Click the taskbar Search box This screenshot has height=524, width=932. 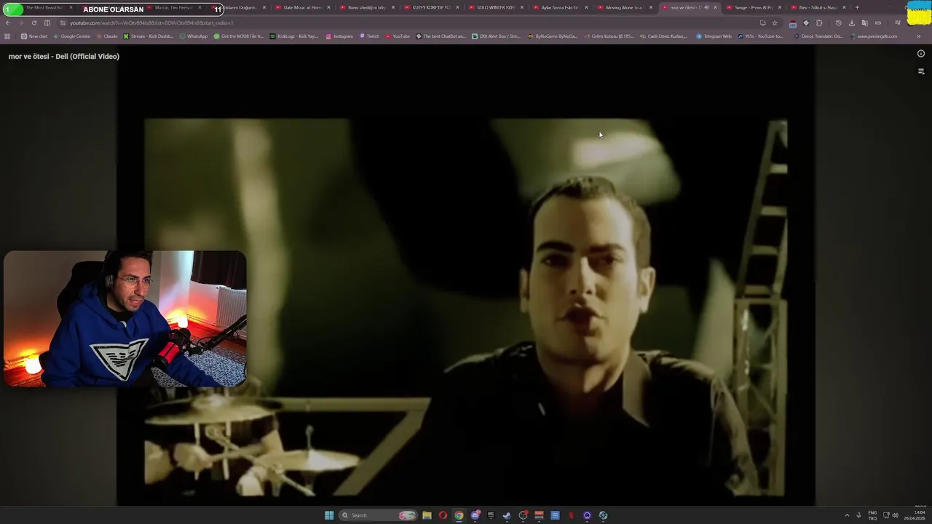click(x=379, y=515)
